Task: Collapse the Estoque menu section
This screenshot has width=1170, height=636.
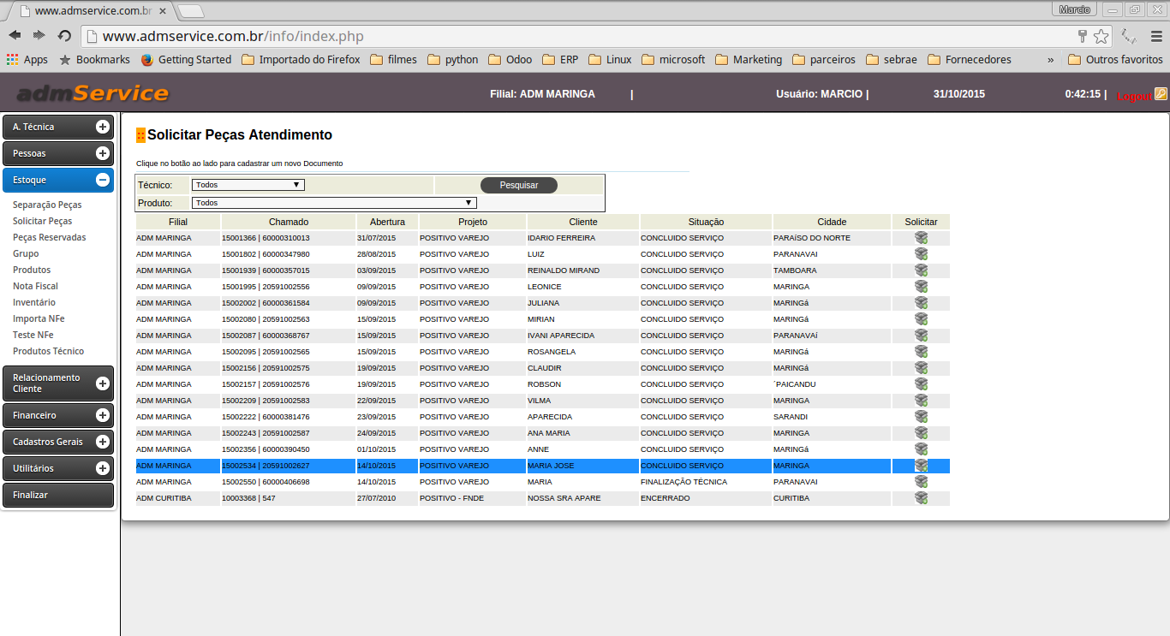Action: (102, 180)
